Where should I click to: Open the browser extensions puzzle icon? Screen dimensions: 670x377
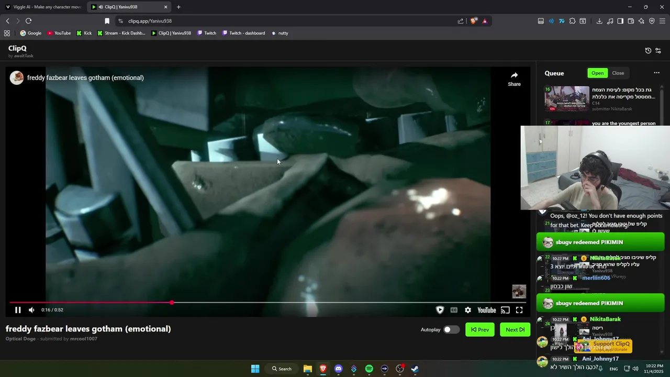coord(572,21)
